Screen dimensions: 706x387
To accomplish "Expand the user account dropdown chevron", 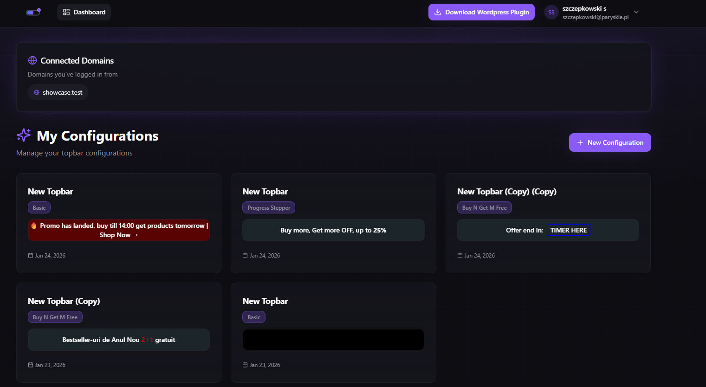I will [x=636, y=12].
